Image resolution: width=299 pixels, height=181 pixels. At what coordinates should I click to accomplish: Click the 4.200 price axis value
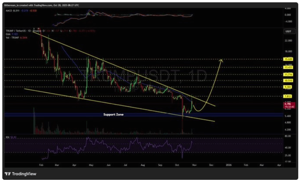(288, 130)
